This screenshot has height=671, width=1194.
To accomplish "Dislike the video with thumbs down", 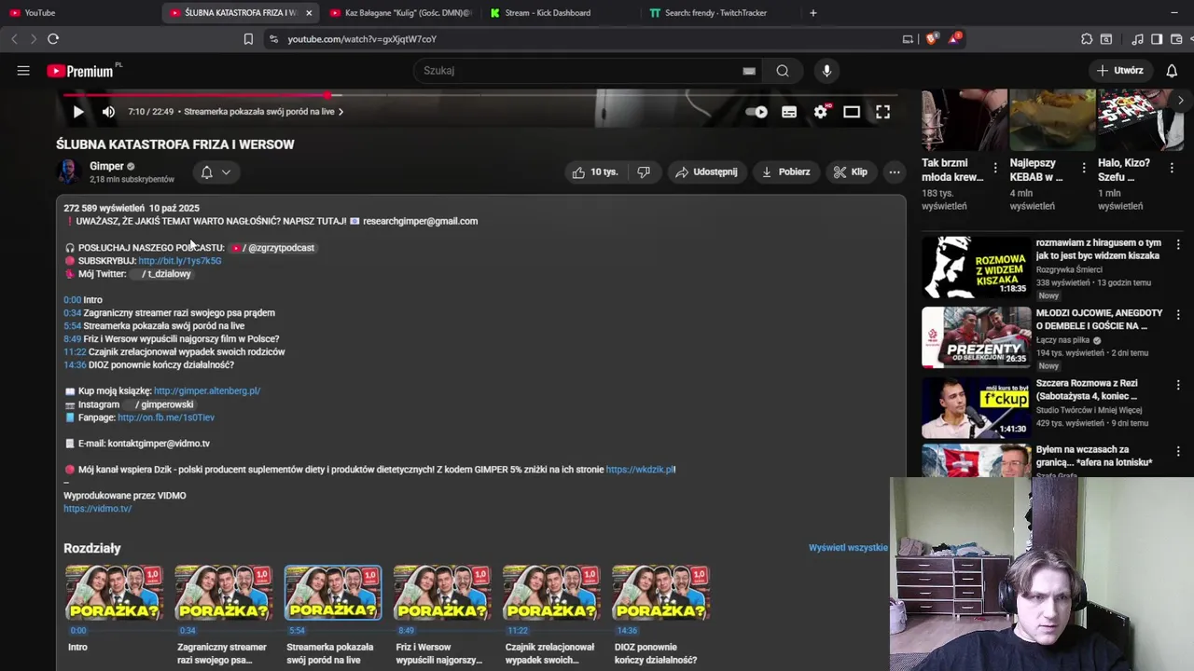I will (x=644, y=171).
